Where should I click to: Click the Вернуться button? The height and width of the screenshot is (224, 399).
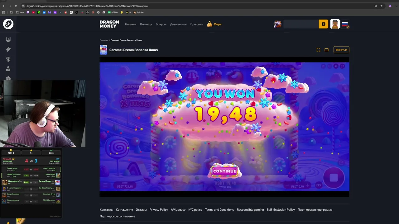pyautogui.click(x=341, y=50)
